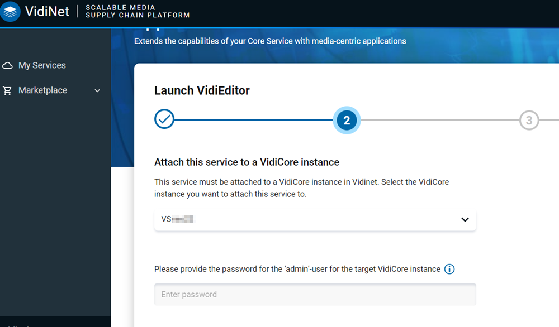Click the password info icon

[449, 270]
